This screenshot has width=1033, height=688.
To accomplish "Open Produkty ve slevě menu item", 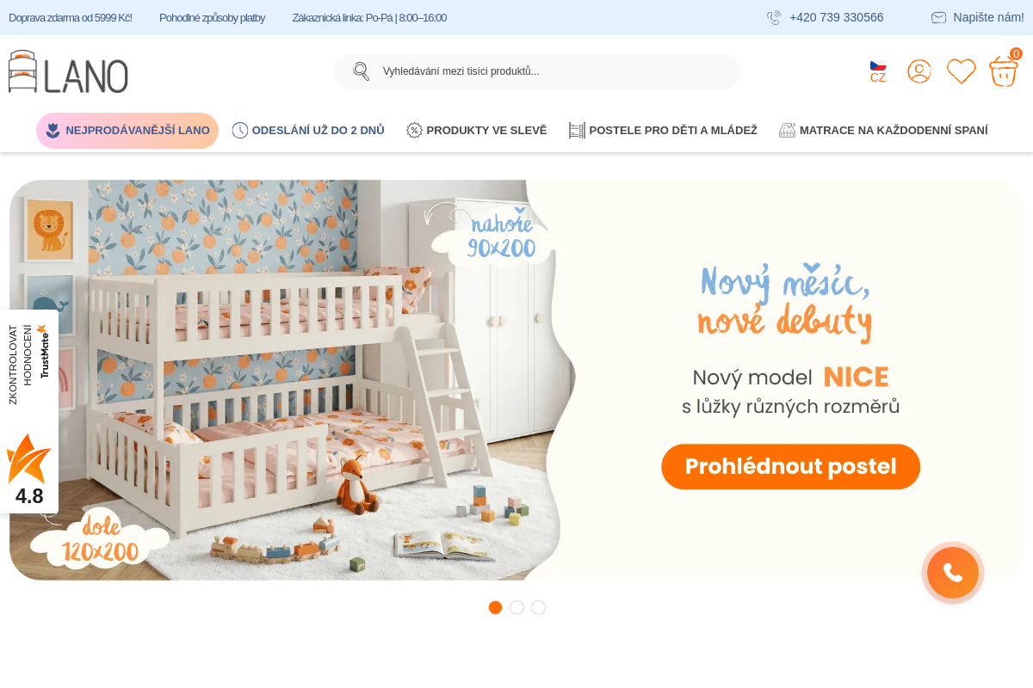I will tap(476, 131).
